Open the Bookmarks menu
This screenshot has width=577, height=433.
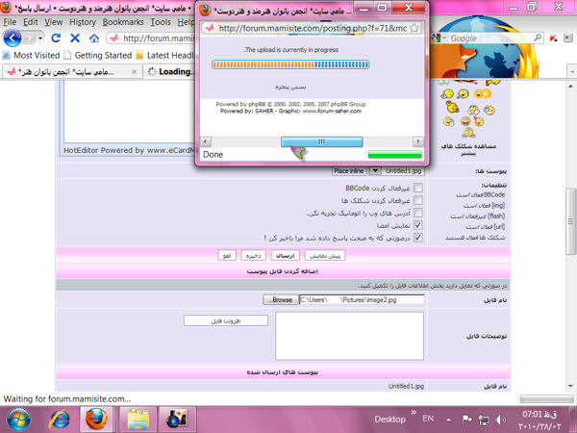123,22
